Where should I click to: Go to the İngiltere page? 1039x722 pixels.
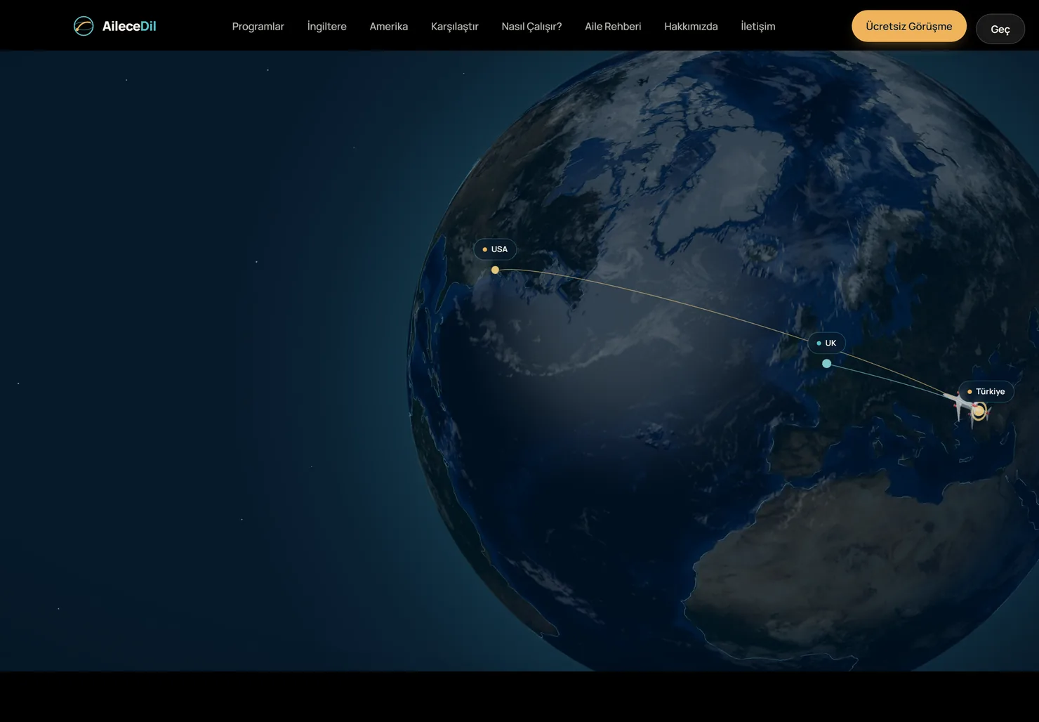point(327,26)
